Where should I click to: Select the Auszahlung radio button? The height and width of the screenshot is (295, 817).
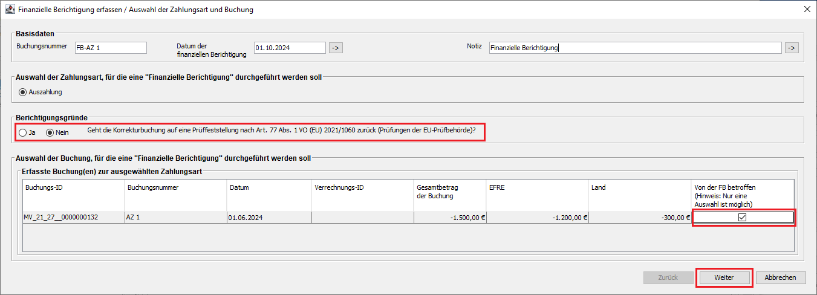[x=24, y=92]
